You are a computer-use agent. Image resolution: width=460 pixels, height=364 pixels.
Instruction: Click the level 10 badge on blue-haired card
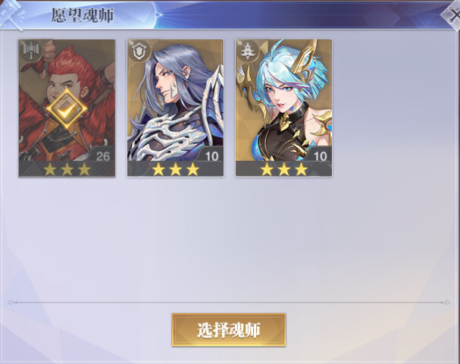(320, 156)
